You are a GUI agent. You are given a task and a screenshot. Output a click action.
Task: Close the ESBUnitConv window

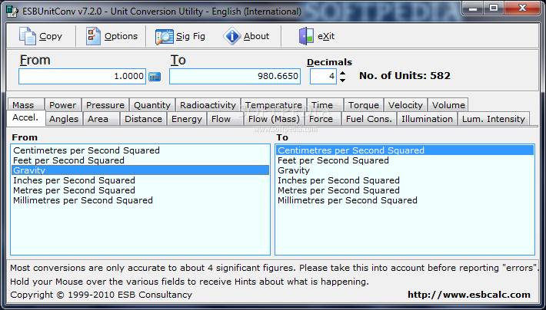pos(522,8)
